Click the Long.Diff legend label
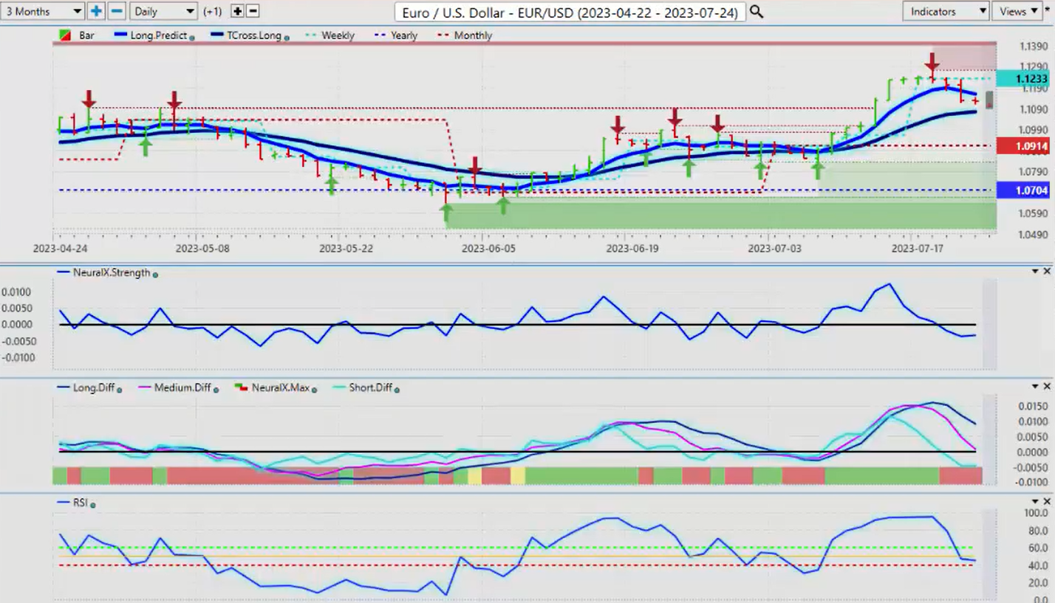The image size is (1055, 603). tap(93, 387)
